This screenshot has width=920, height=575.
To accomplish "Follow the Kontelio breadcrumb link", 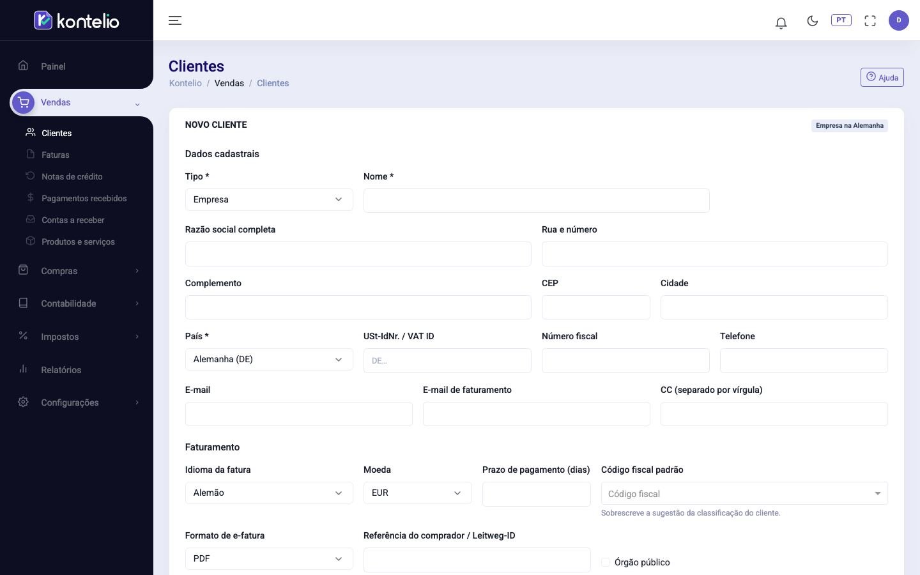I will (x=185, y=83).
